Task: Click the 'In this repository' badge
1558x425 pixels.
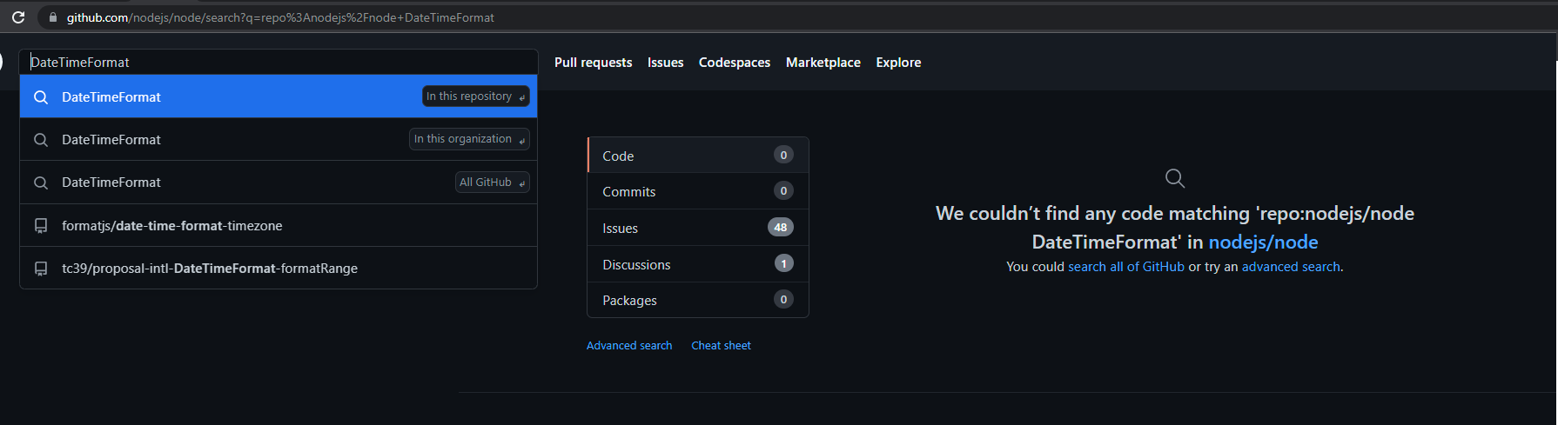Action: pyautogui.click(x=475, y=96)
